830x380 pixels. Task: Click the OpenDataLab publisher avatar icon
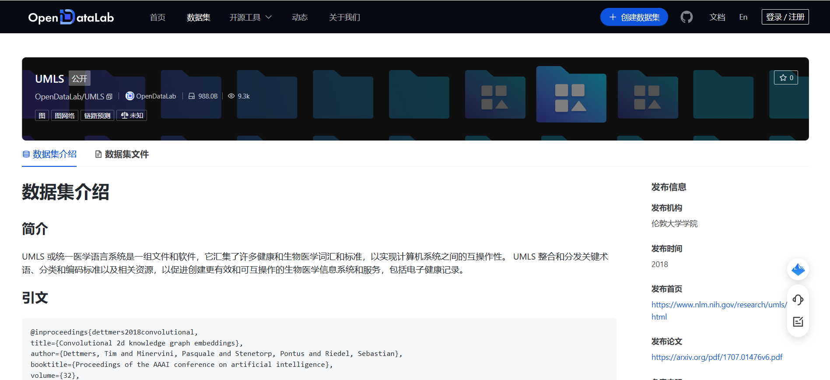pos(130,96)
